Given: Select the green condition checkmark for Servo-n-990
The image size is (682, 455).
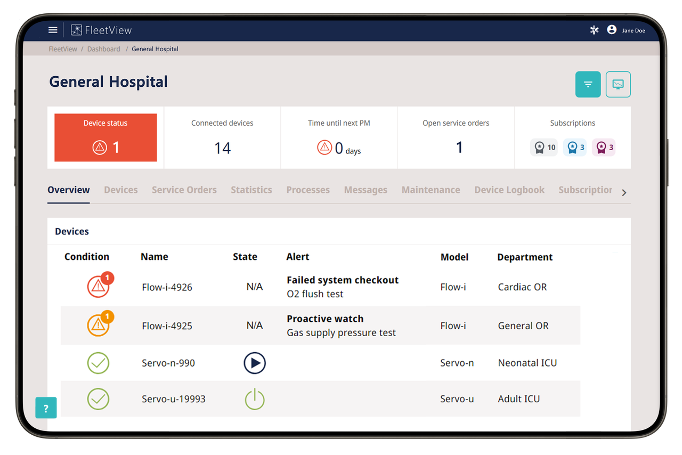Looking at the screenshot, I should (x=98, y=363).
